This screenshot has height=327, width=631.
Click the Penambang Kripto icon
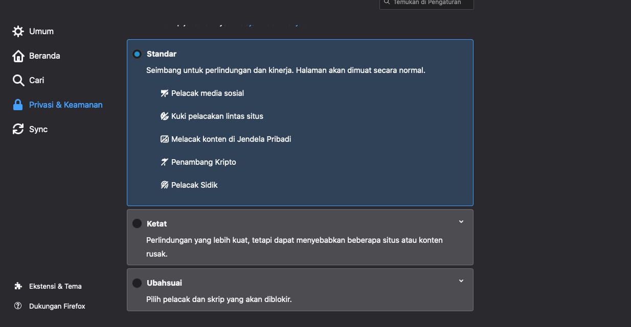tap(165, 162)
